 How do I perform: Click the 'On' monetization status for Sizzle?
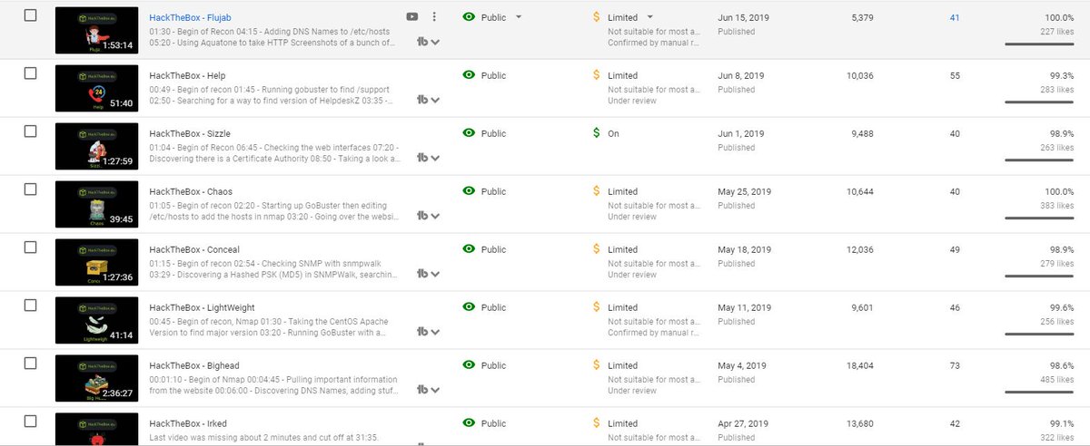pyautogui.click(x=613, y=133)
